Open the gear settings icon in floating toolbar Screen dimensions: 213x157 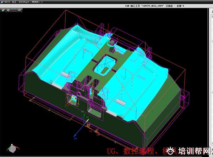[8, 10]
